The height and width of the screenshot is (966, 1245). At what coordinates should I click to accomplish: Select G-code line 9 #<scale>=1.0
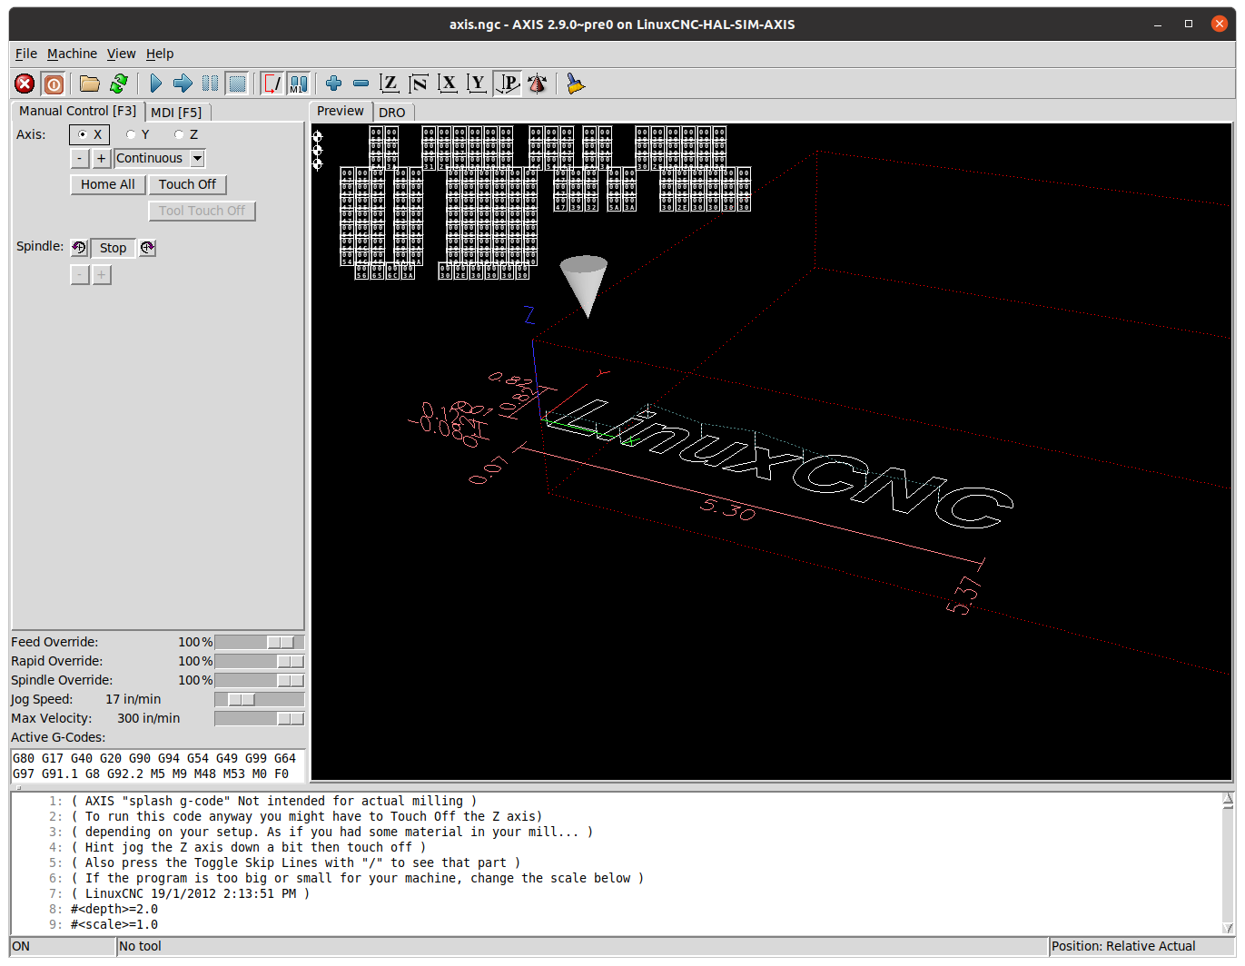tap(114, 924)
